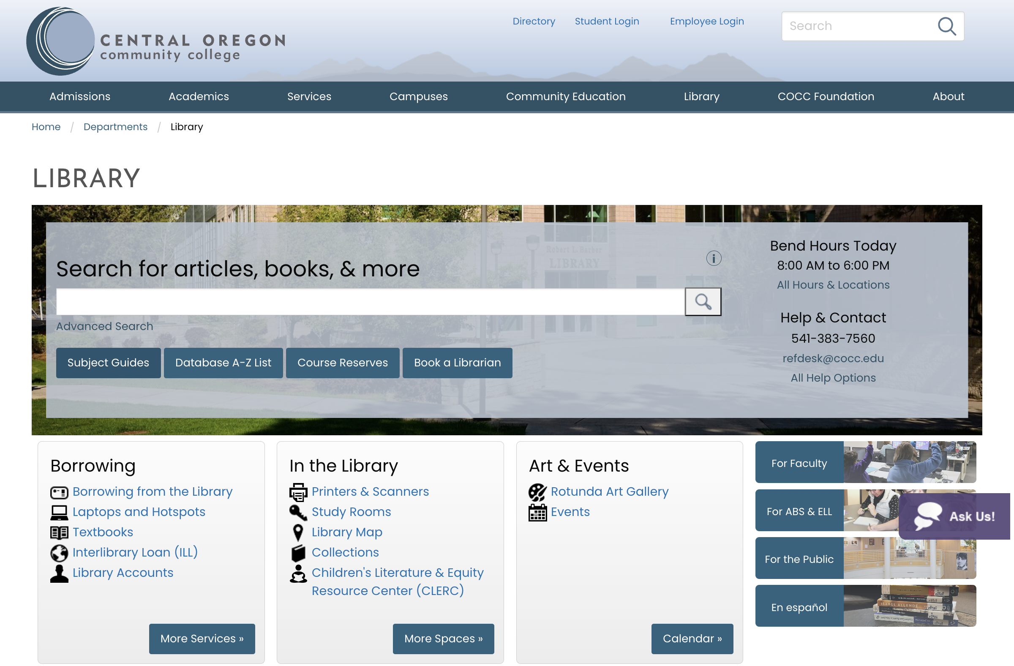Click the Database A-Z List button

coord(224,363)
